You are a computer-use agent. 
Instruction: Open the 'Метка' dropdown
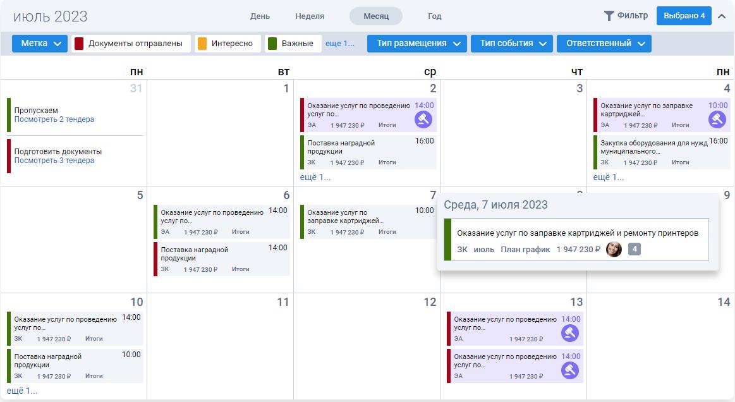point(40,44)
